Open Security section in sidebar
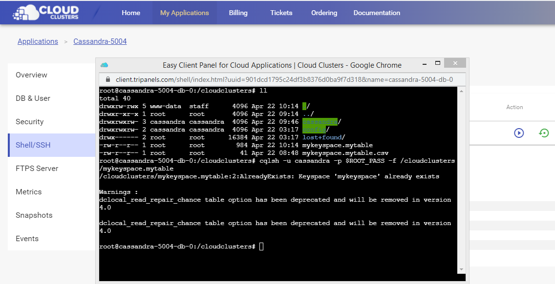This screenshot has height=284, width=555. tap(52, 122)
